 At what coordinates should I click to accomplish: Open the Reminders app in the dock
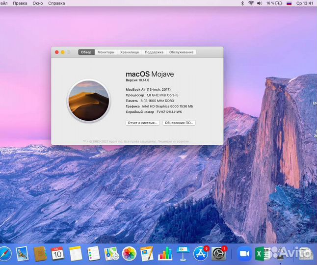(x=94, y=254)
